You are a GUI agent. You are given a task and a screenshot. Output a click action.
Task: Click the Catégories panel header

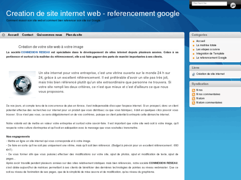click(215, 35)
